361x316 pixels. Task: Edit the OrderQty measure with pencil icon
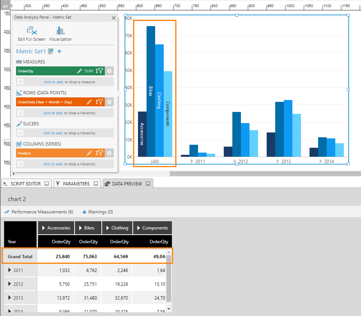(x=79, y=71)
